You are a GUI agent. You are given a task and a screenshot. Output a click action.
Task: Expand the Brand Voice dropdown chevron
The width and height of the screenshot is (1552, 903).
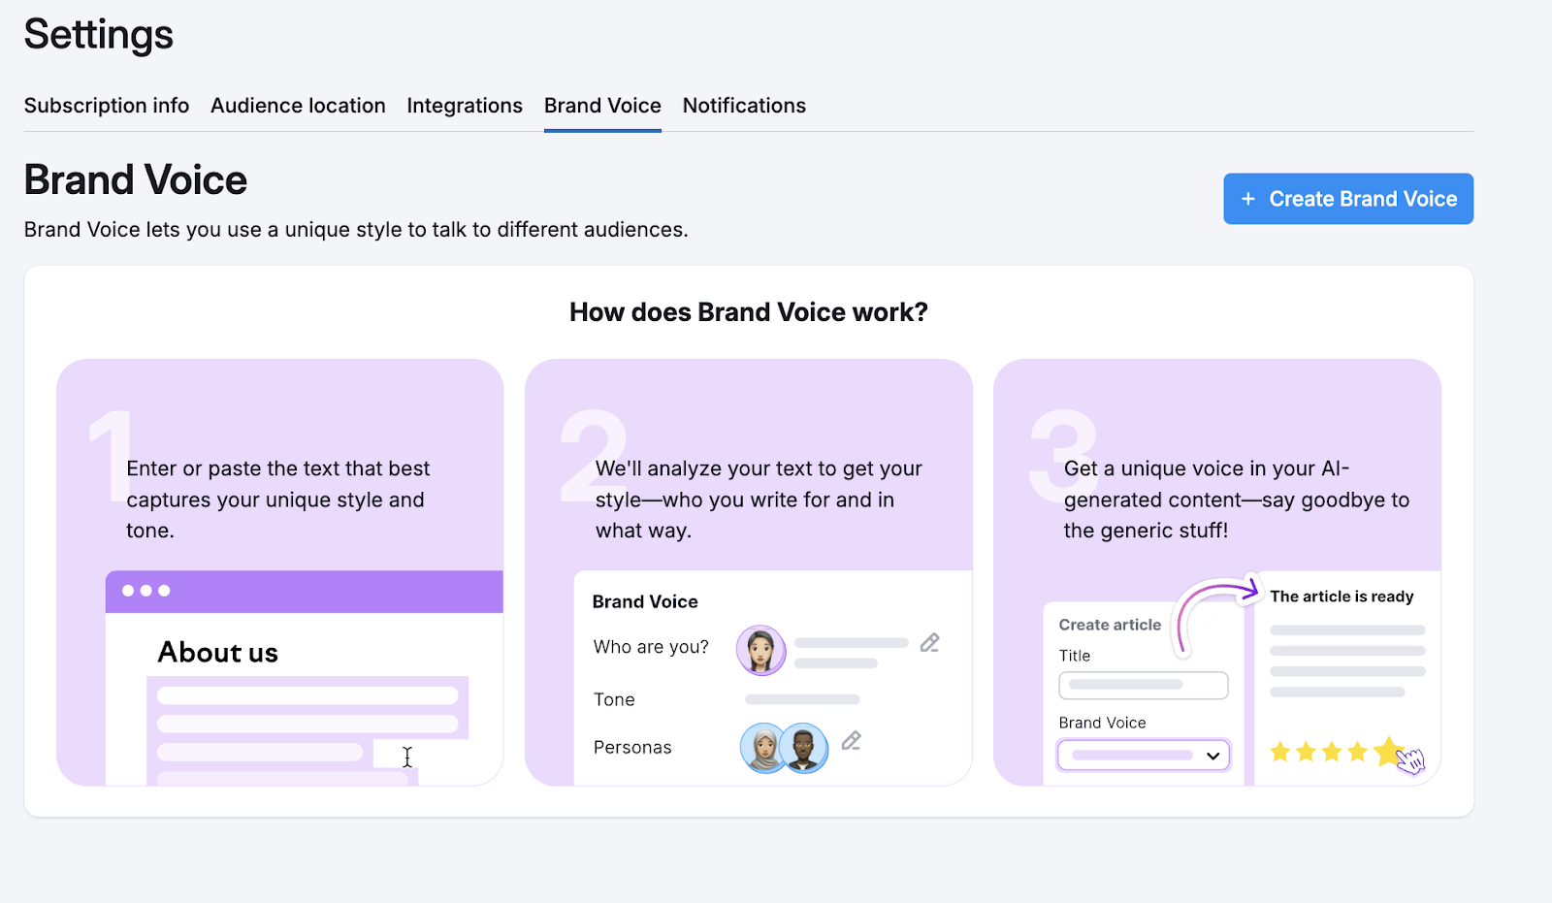[x=1212, y=756]
